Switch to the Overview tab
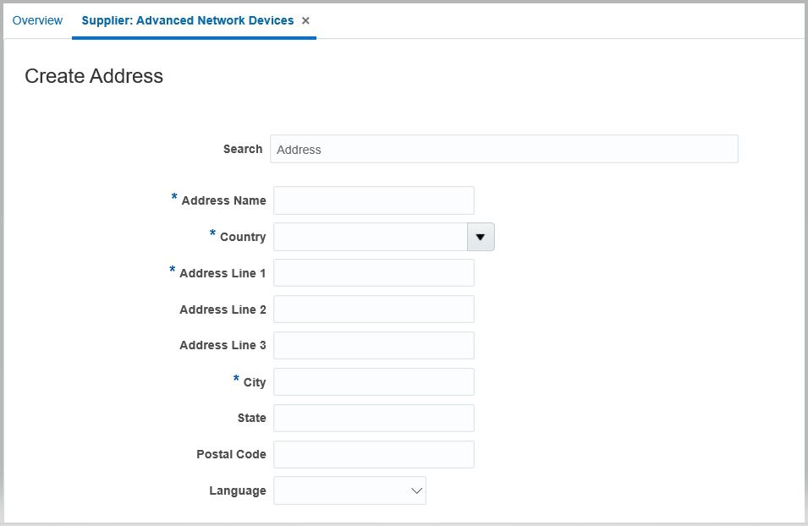The height and width of the screenshot is (526, 808). (37, 20)
